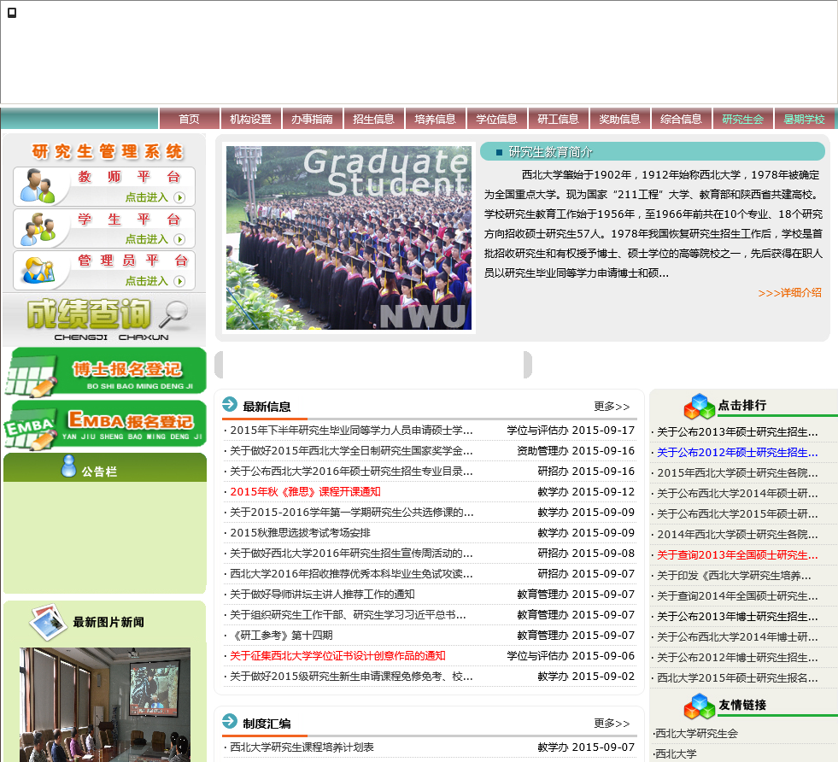
Task: Click the teacher platform users icon
Action: pyautogui.click(x=38, y=185)
